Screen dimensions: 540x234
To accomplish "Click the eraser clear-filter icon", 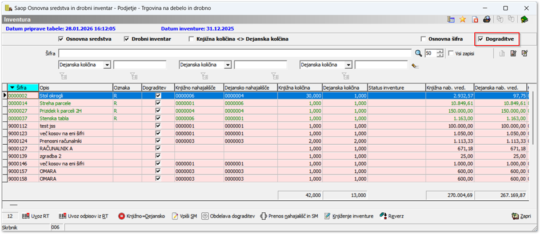I will 415,66.
